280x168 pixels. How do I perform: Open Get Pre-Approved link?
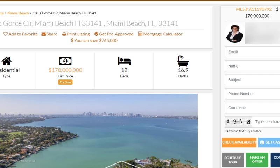(x=116, y=34)
